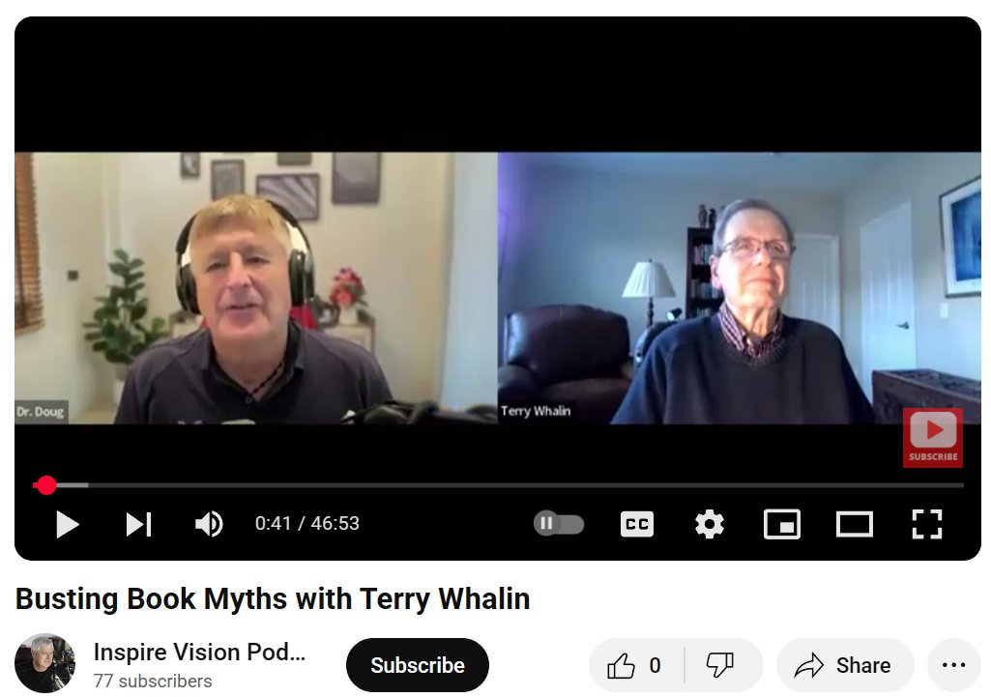This screenshot has width=991, height=697.
Task: Click the red Subscribe watermark in video
Action: pyautogui.click(x=932, y=437)
